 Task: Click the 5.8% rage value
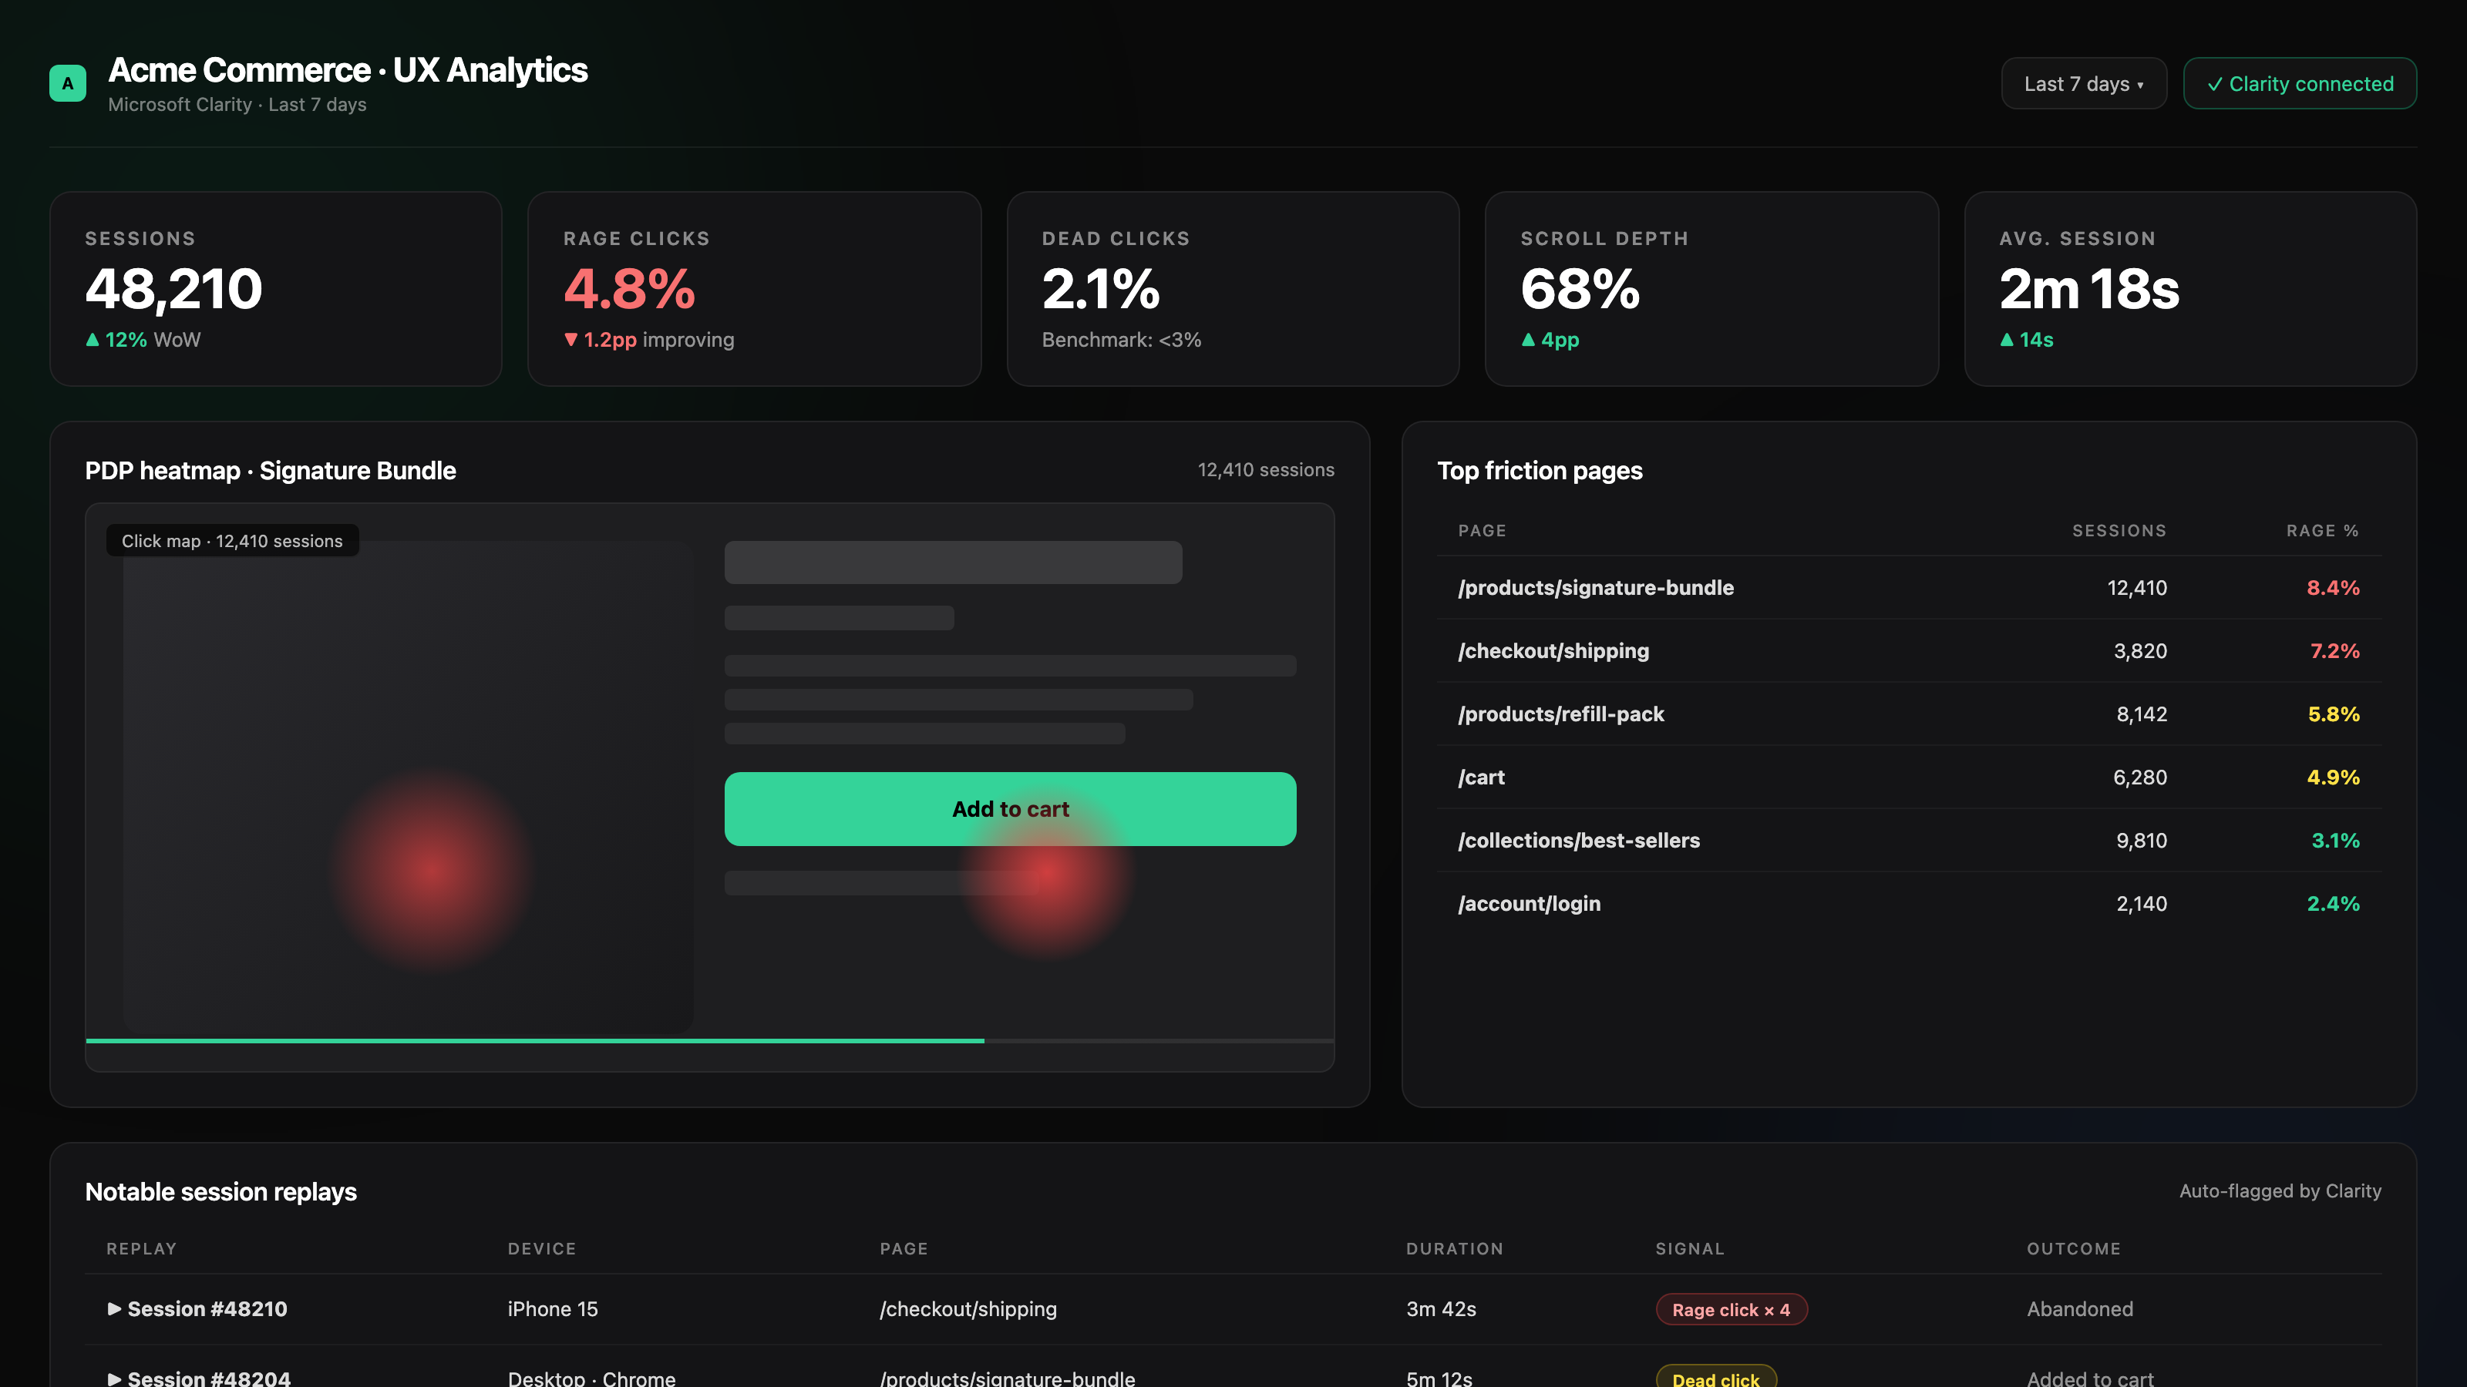click(x=2334, y=714)
